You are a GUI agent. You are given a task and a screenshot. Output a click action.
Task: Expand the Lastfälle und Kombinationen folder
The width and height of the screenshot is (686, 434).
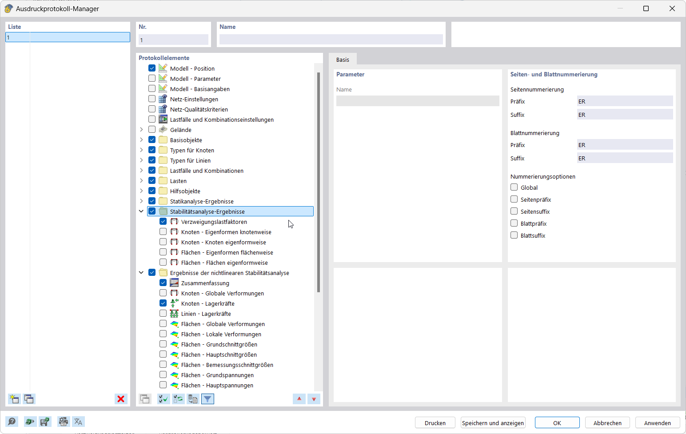click(141, 170)
